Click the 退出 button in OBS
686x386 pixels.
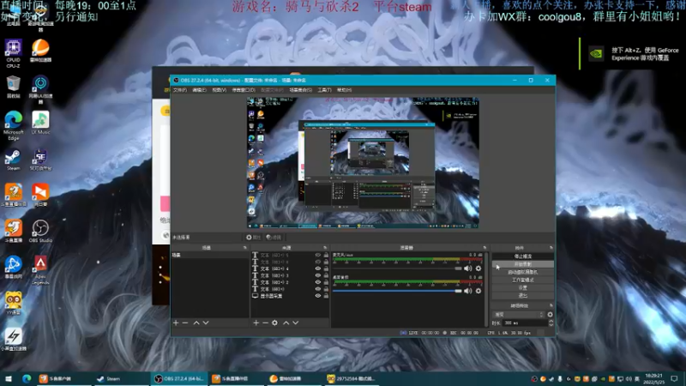pos(523,295)
